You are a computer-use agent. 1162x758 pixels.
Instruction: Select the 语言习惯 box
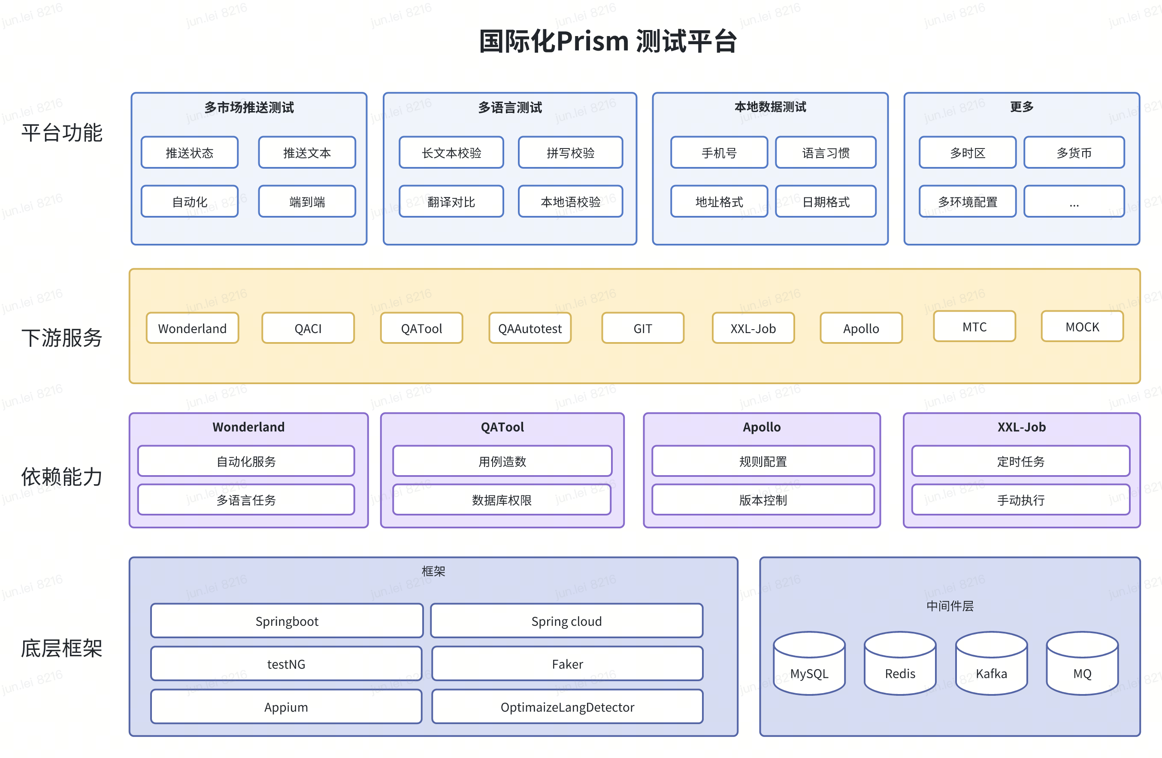coord(826,152)
